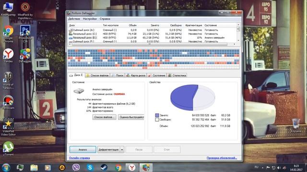Screen dimensions: 307x172
Task: Click the volume speaker tray icon
Action: 279,168
